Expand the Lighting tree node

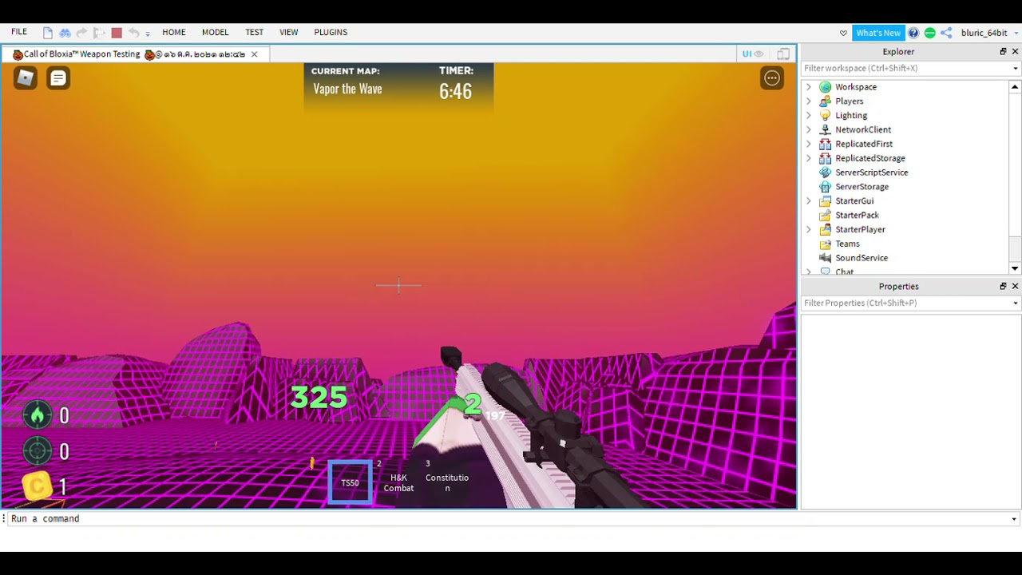pyautogui.click(x=809, y=116)
